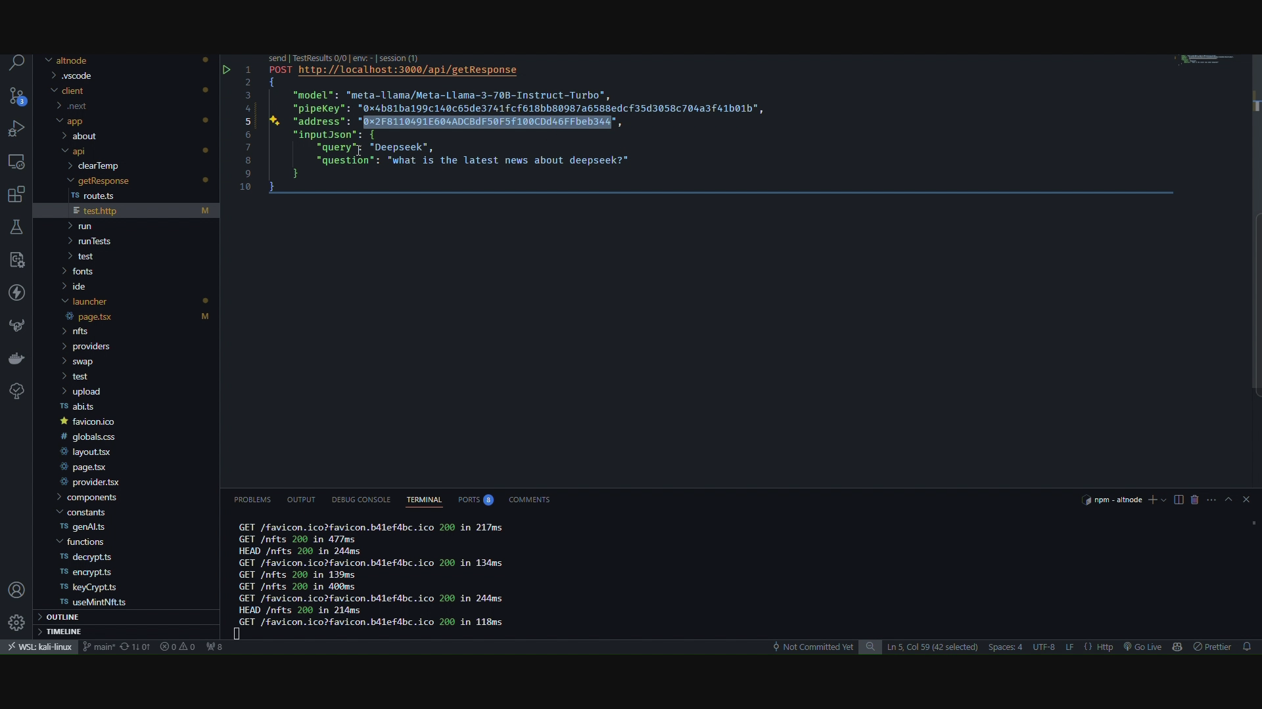1262x709 pixels.
Task: Switch to the PROBLEMS tab
Action: point(252,500)
